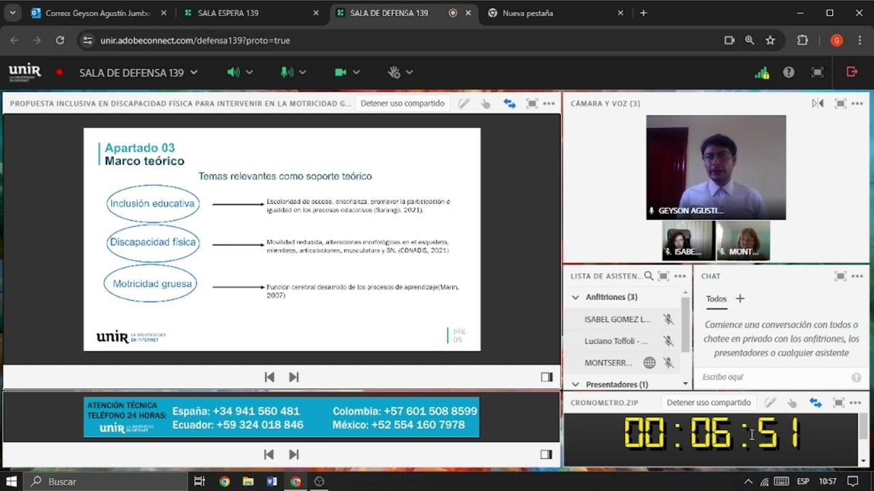Viewport: 874px width, 491px height.
Task: Click the raise hand status icon
Action: coord(393,72)
